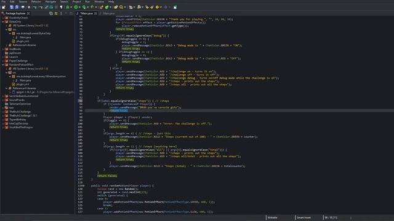Open the Debug icon's dropdown arrow
The image size is (394, 221).
click(71, 7)
